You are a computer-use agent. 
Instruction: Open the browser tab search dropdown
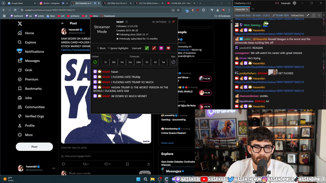4,4
